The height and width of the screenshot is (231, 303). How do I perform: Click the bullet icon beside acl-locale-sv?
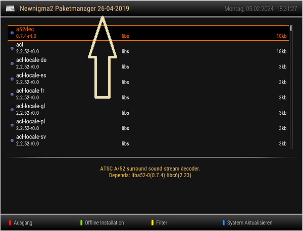[x=12, y=140]
